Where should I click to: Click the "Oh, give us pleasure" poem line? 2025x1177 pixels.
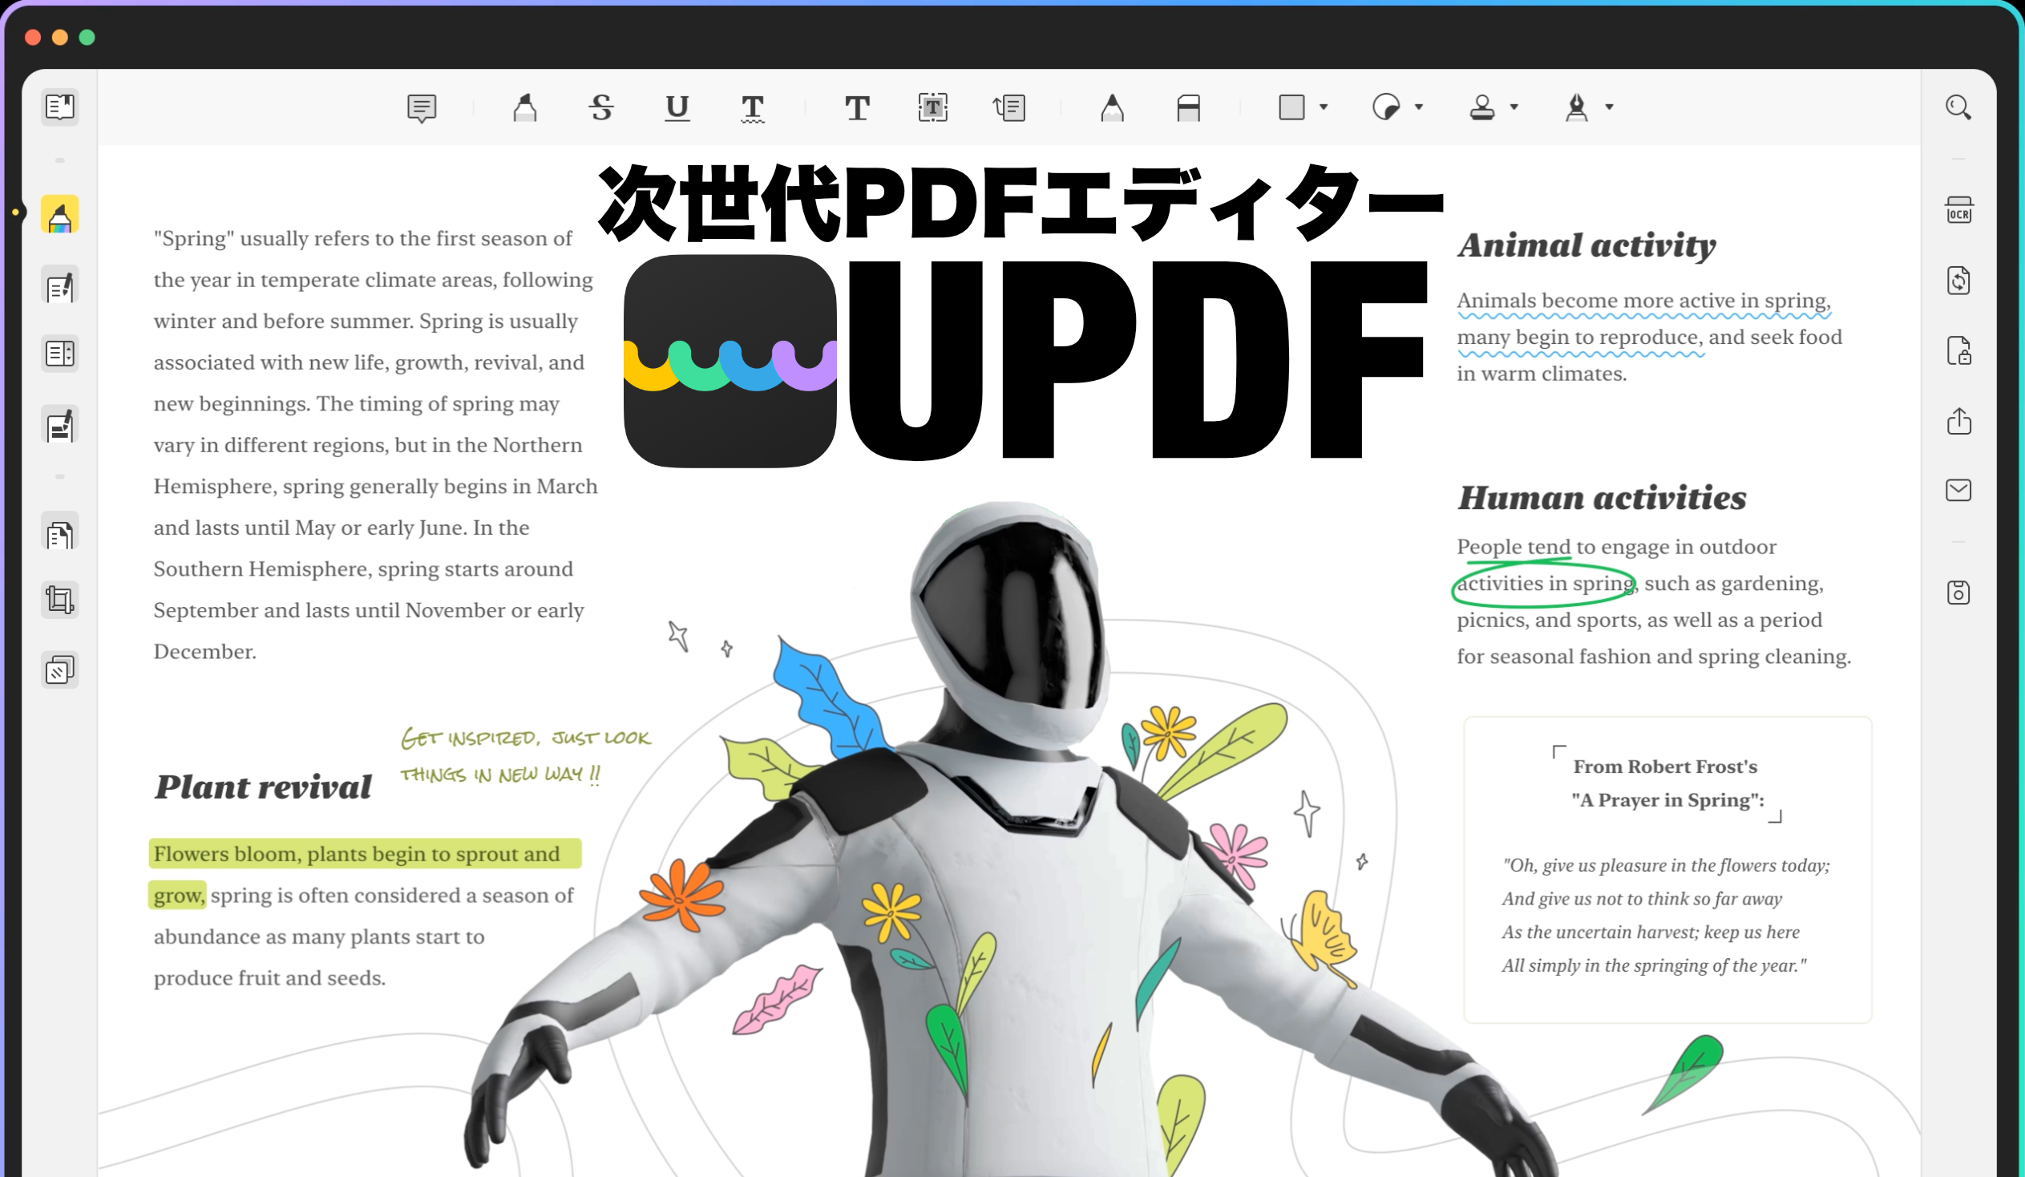point(1666,865)
